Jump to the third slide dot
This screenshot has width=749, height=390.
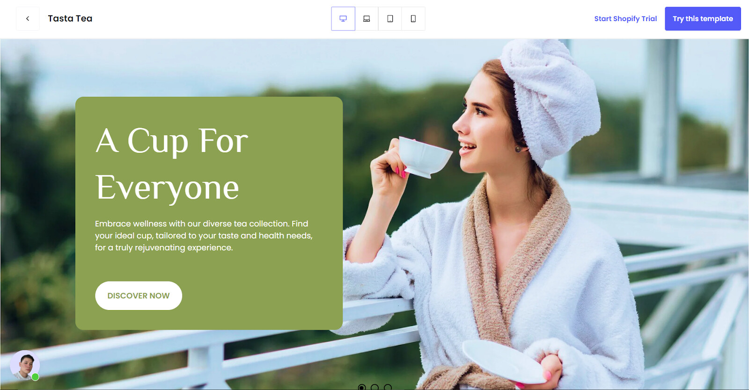click(388, 387)
